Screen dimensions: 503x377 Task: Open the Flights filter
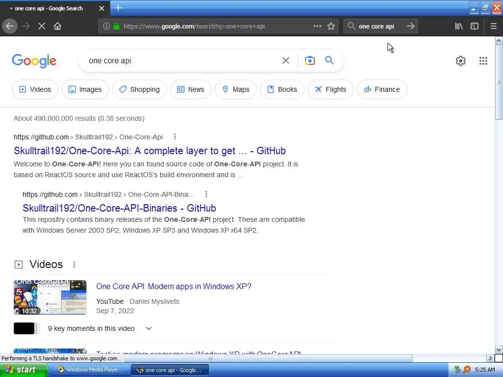point(331,89)
